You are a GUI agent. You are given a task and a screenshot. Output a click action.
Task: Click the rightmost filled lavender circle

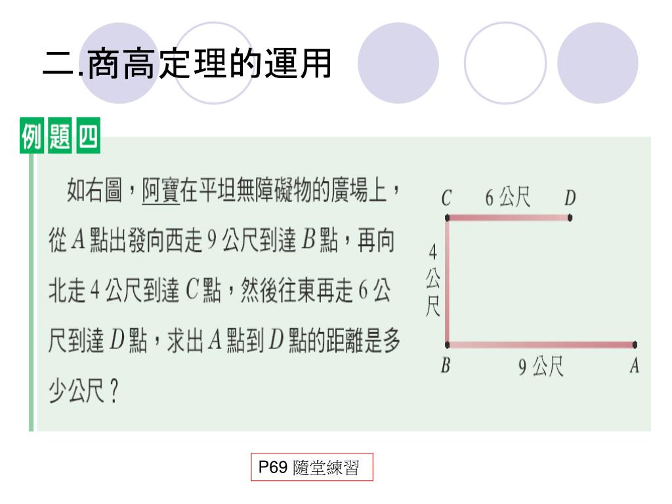[x=597, y=63]
